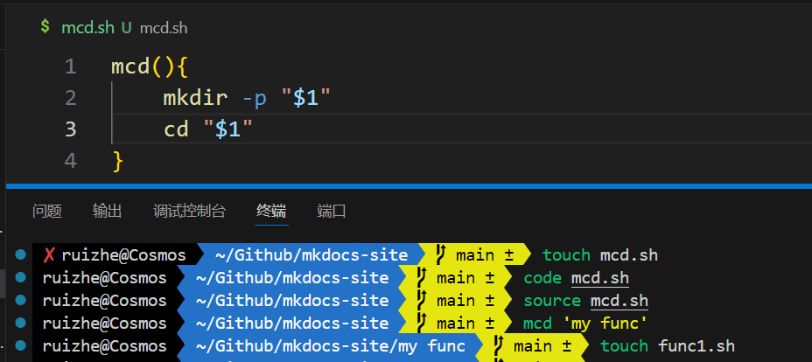Show the 端口 (Ports) panel tab

coord(332,211)
